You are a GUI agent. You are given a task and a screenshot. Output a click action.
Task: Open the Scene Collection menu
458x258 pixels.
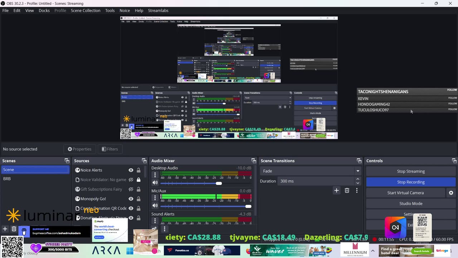[x=86, y=10]
